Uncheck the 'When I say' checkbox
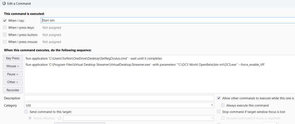The width and height of the screenshot is (295, 124). [5, 21]
